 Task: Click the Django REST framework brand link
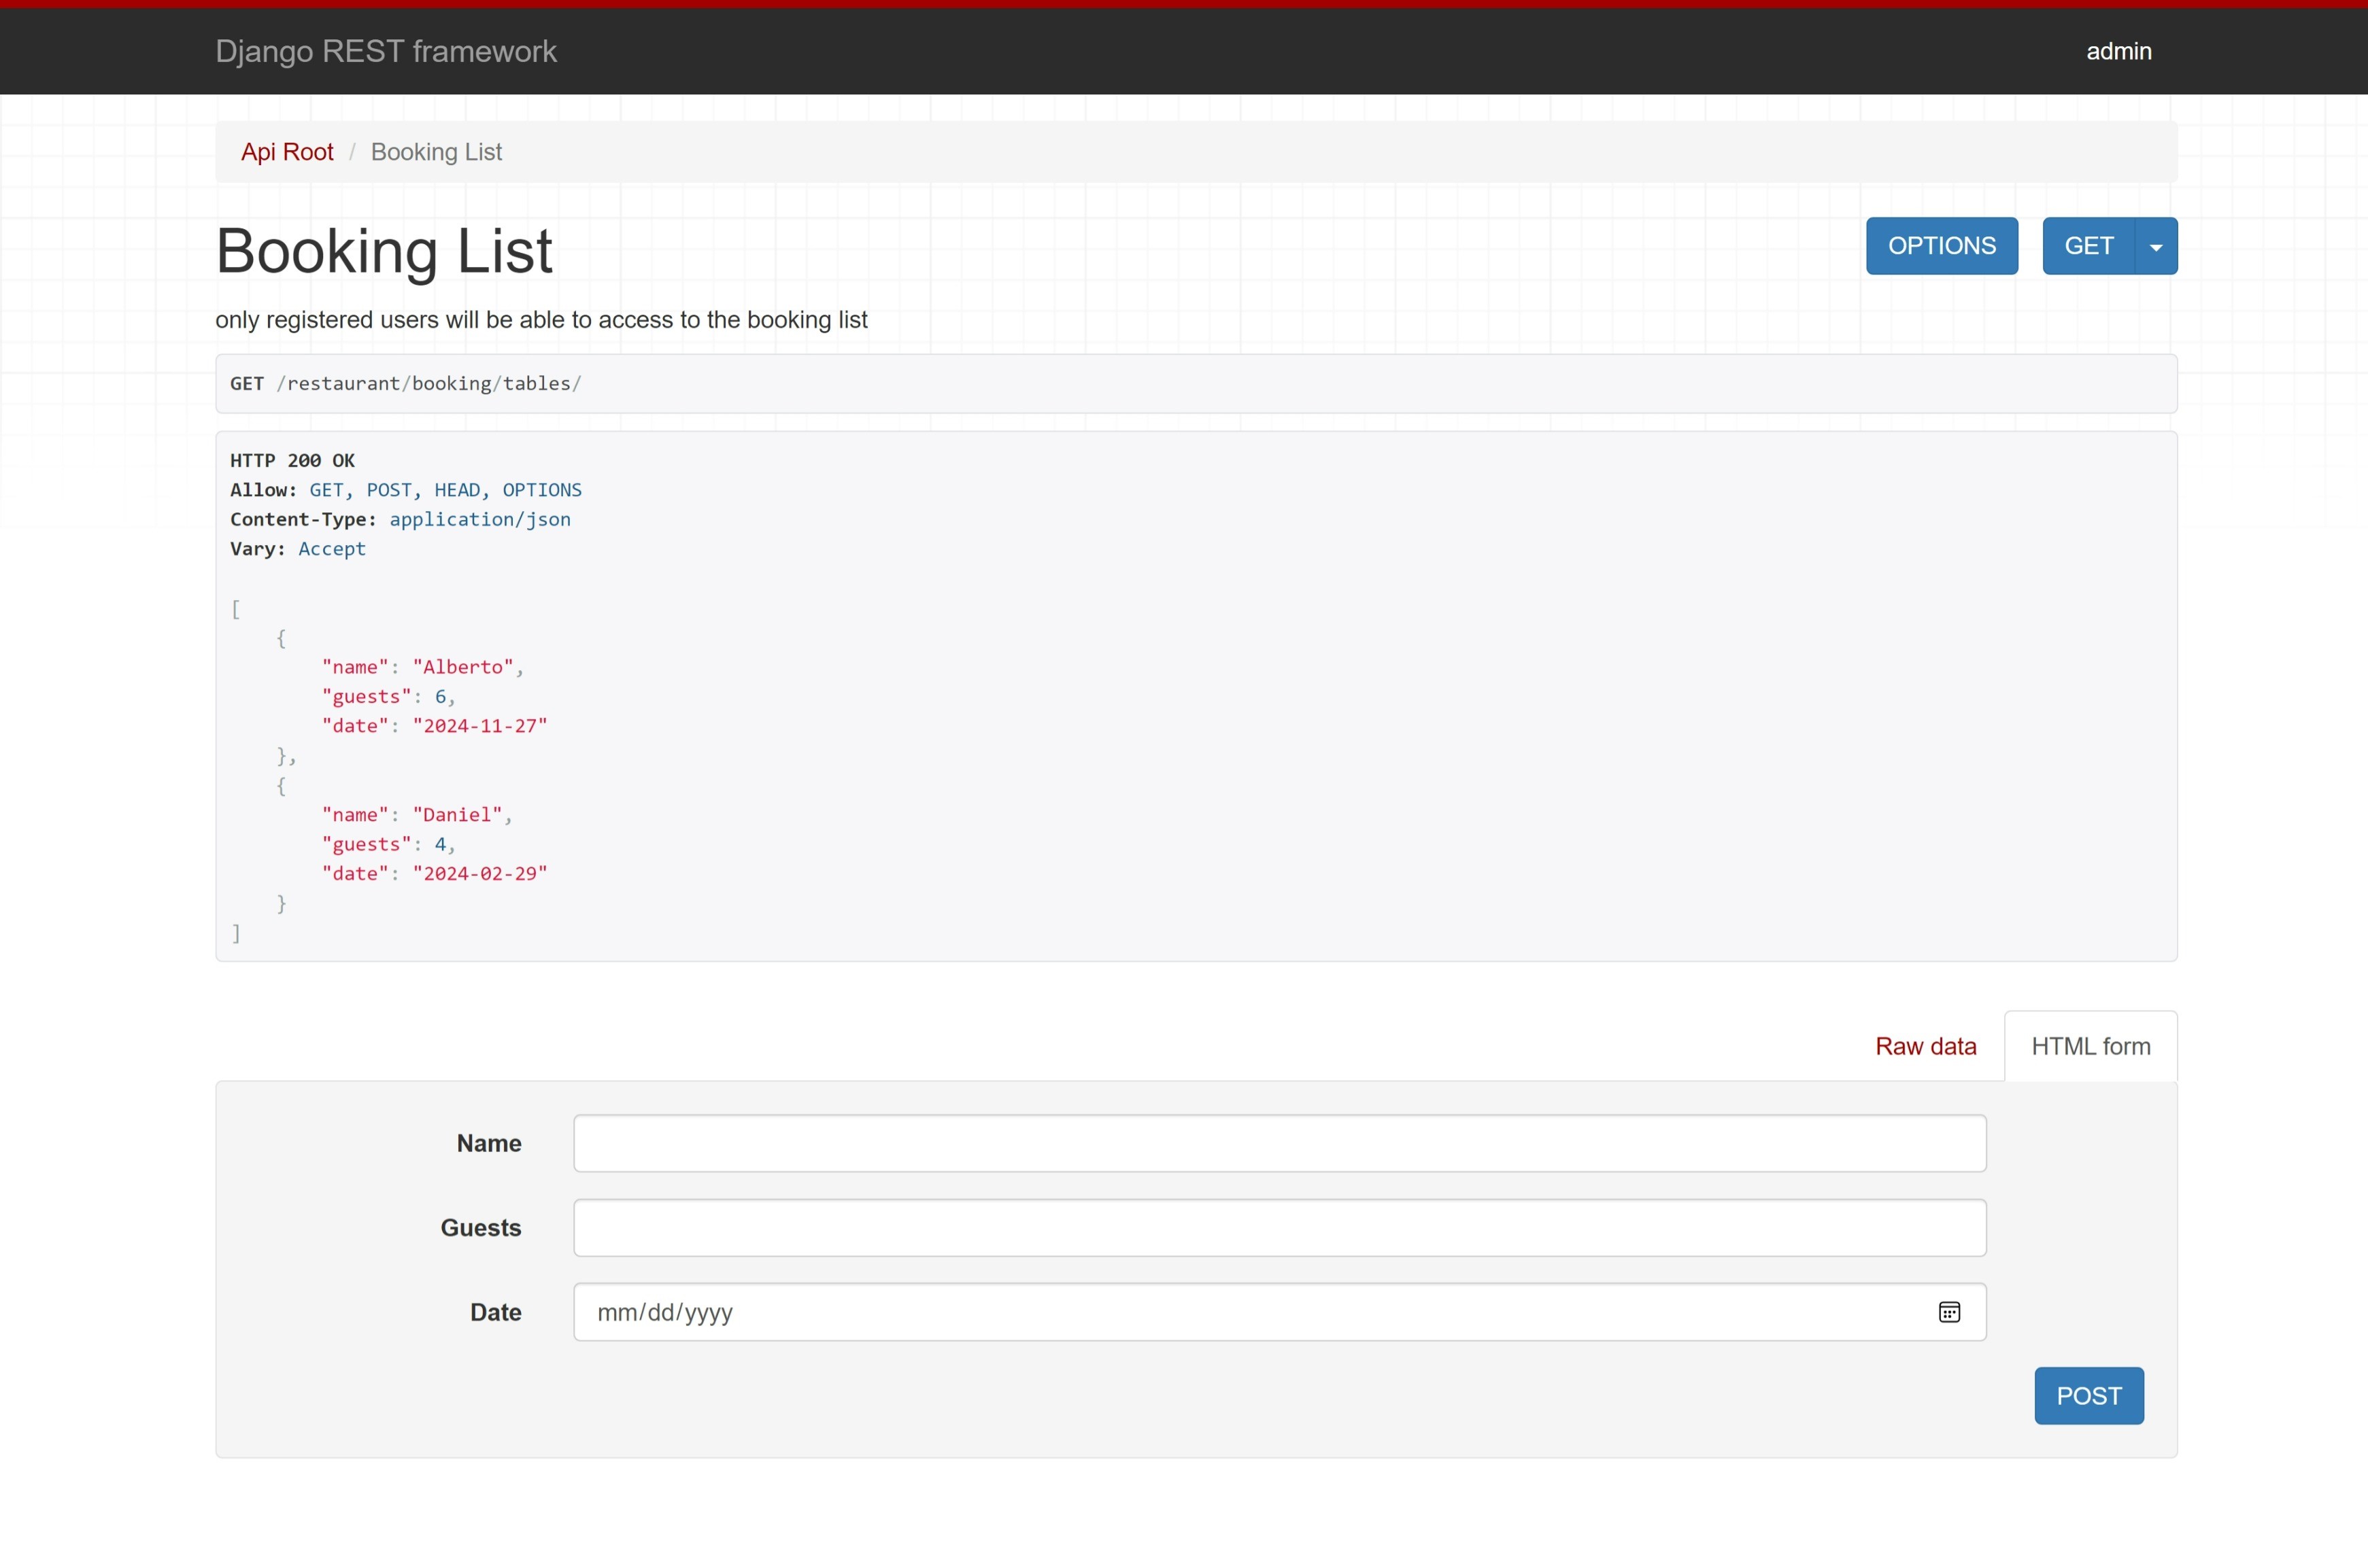point(385,51)
